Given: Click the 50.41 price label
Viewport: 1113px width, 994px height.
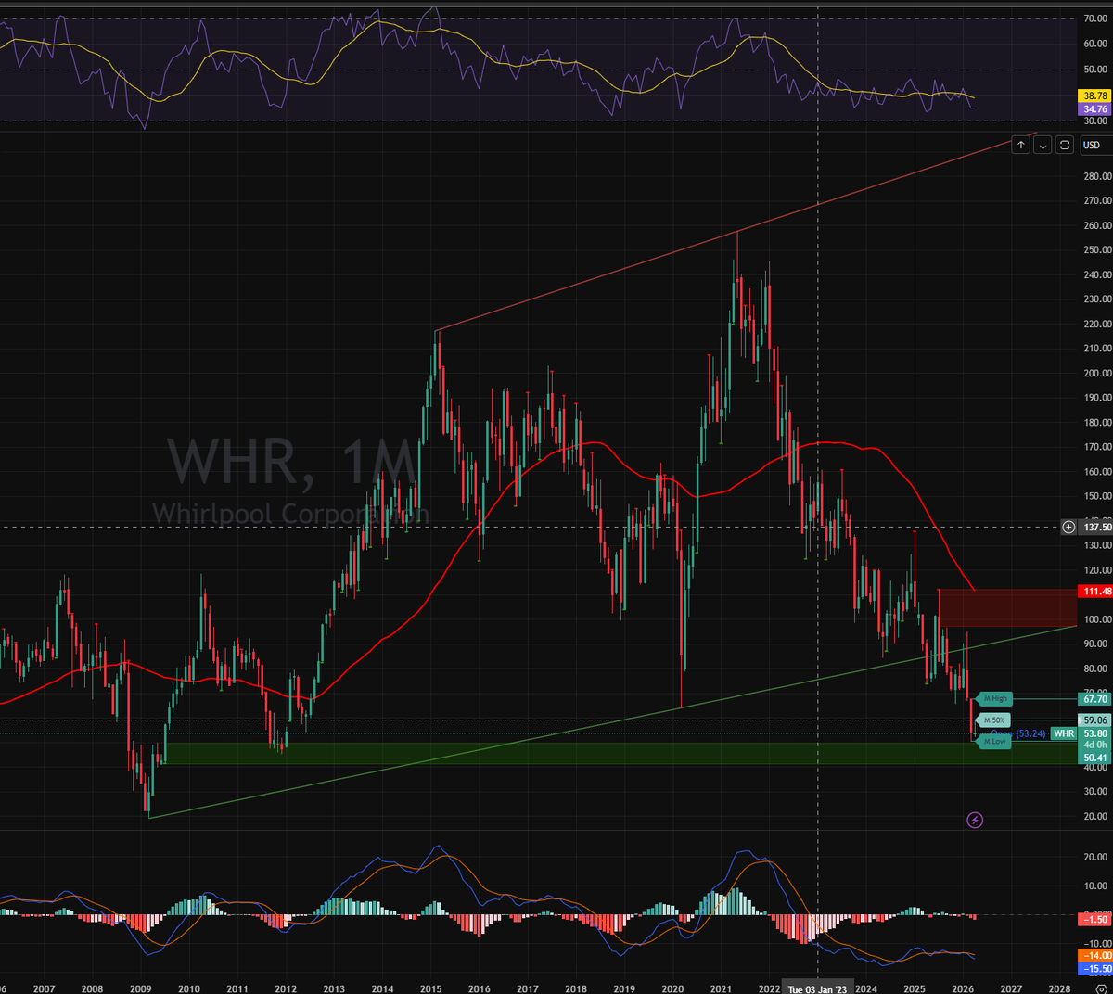Looking at the screenshot, I should click(1095, 758).
